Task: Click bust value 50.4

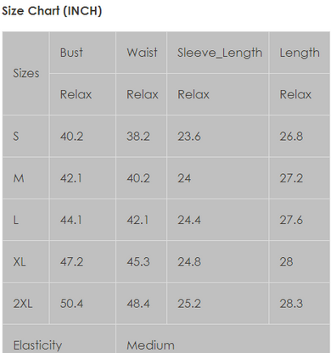Action: pyautogui.click(x=71, y=304)
